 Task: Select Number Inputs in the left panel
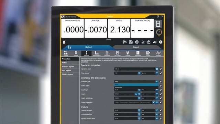tap(70, 66)
